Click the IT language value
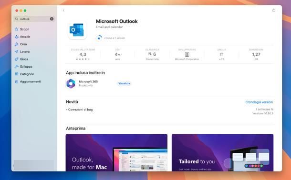The image size is (291, 180). (221, 54)
